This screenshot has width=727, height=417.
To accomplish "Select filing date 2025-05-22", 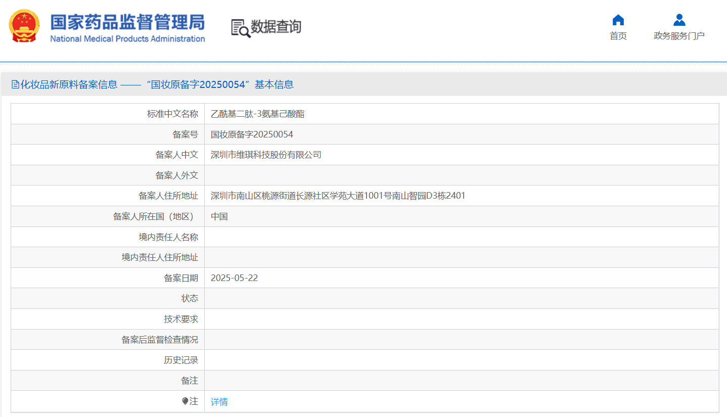I will pos(234,278).
